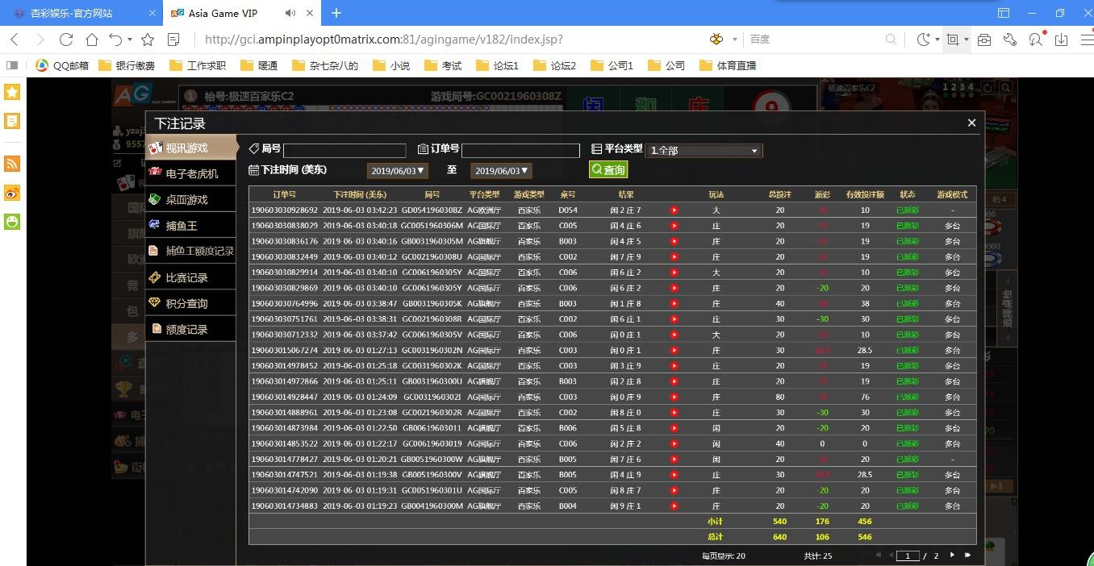Play video replay for order 190603030764996
Image resolution: width=1094 pixels, height=566 pixels.
pyautogui.click(x=674, y=304)
